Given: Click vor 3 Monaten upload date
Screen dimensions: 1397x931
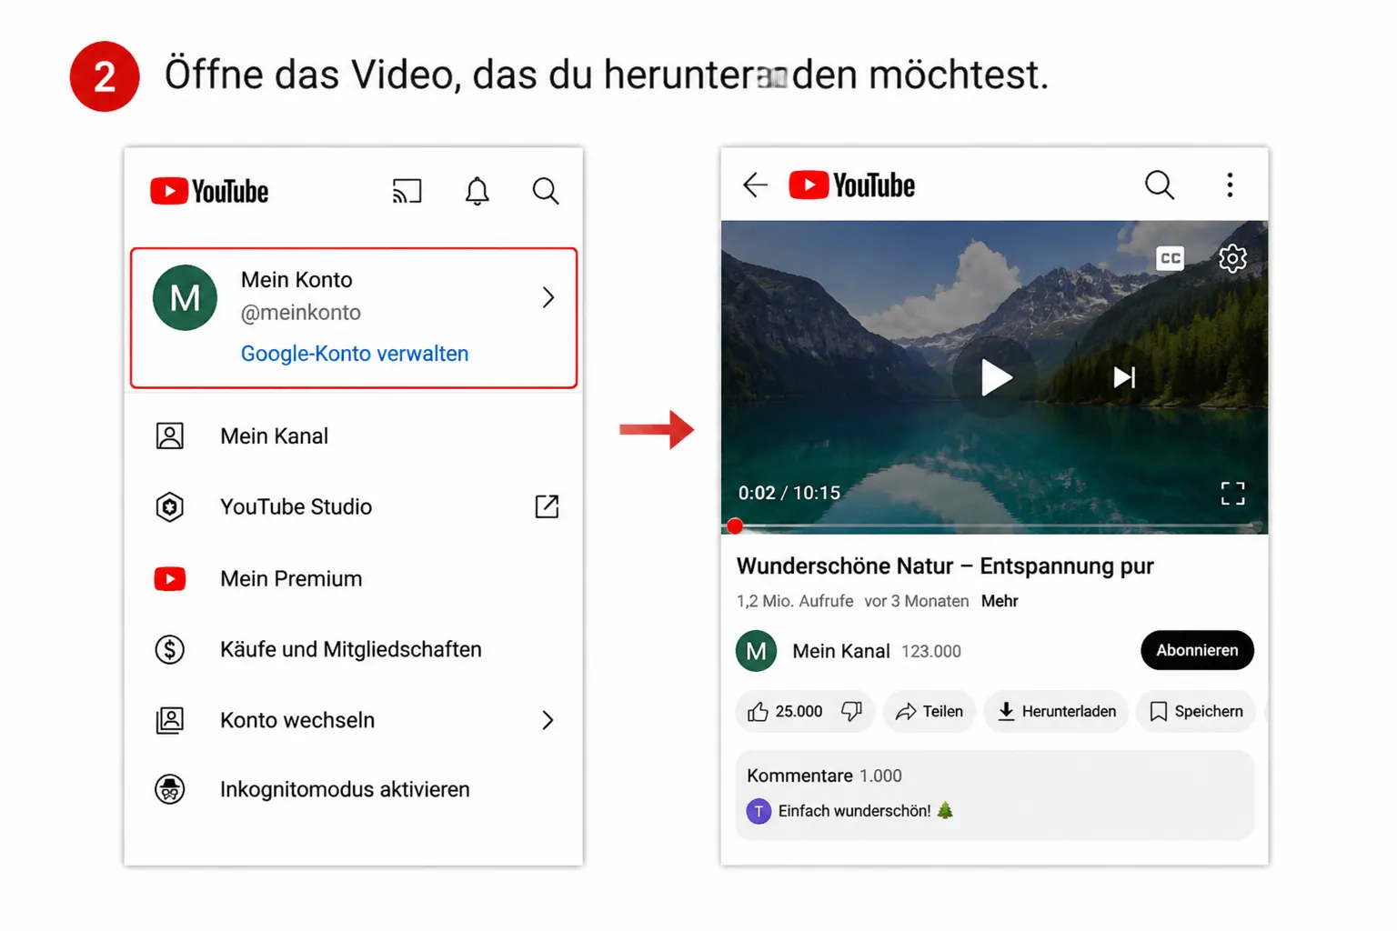Looking at the screenshot, I should 917,601.
